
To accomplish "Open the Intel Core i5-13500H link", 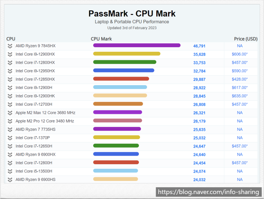I will 34,171.
